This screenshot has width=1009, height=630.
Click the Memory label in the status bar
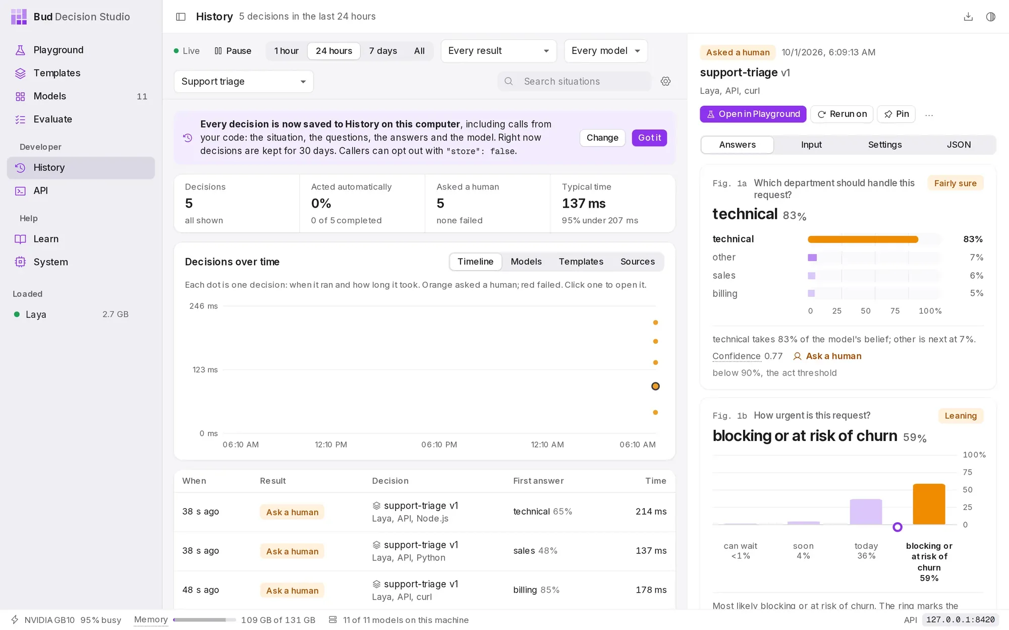[x=150, y=620]
